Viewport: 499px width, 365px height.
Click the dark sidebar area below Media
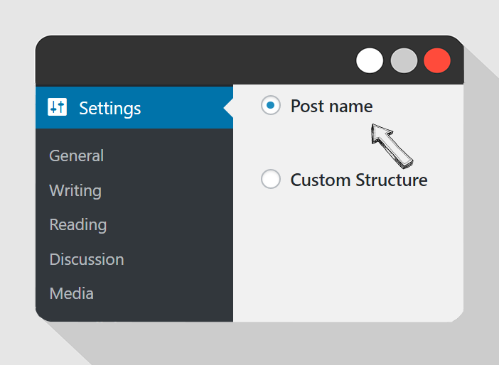pyautogui.click(x=134, y=312)
